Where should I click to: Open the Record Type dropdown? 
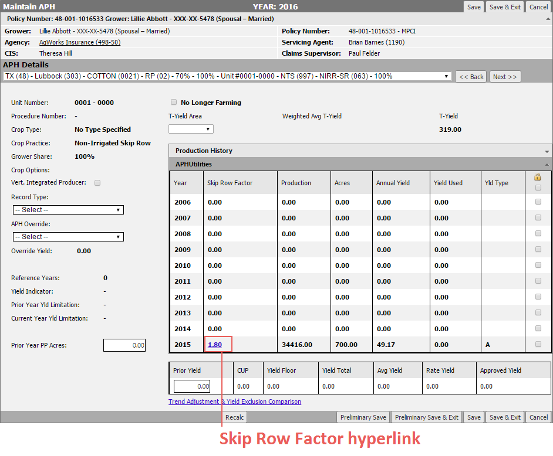tap(68, 209)
